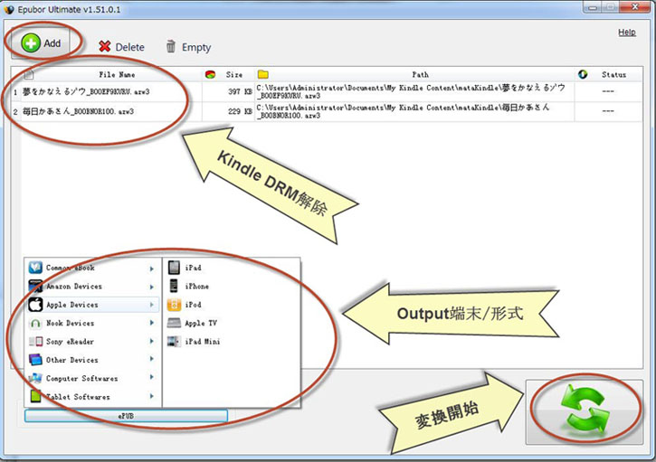Choose iPod in the submenu

coord(193,305)
